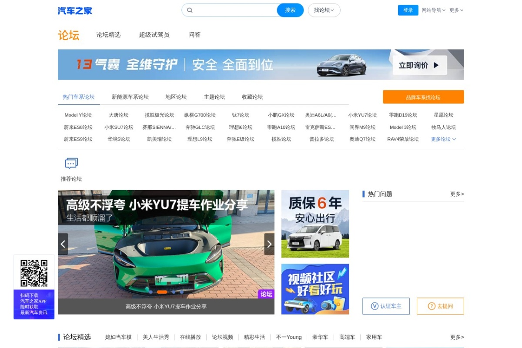Click the 汽车之家 logo
The width and height of the screenshot is (522, 348).
75,10
